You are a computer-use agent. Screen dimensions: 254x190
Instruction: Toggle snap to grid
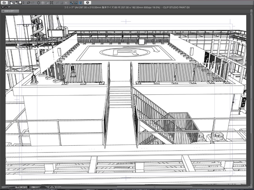pos(81,3)
